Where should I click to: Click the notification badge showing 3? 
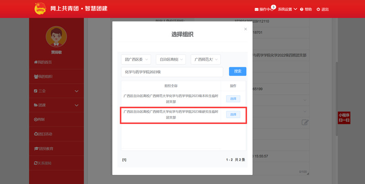pos(274,7)
